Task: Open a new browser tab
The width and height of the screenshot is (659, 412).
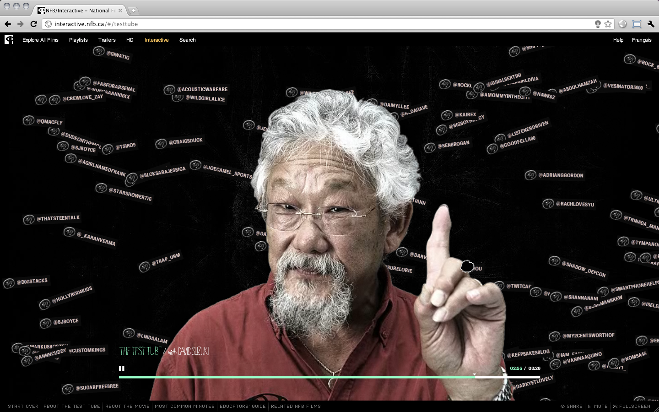Action: click(x=133, y=10)
